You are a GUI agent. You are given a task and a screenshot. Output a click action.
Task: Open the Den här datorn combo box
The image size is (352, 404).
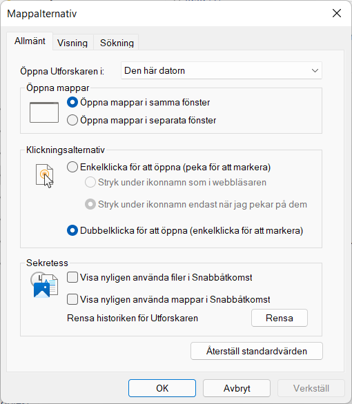tap(222, 70)
